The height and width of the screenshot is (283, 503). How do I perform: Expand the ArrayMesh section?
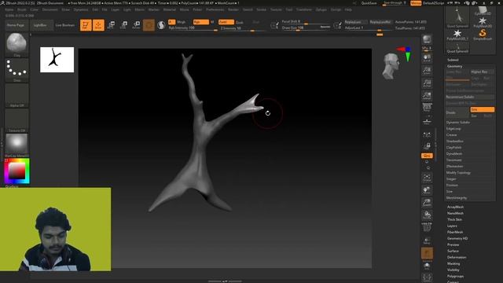pos(455,207)
